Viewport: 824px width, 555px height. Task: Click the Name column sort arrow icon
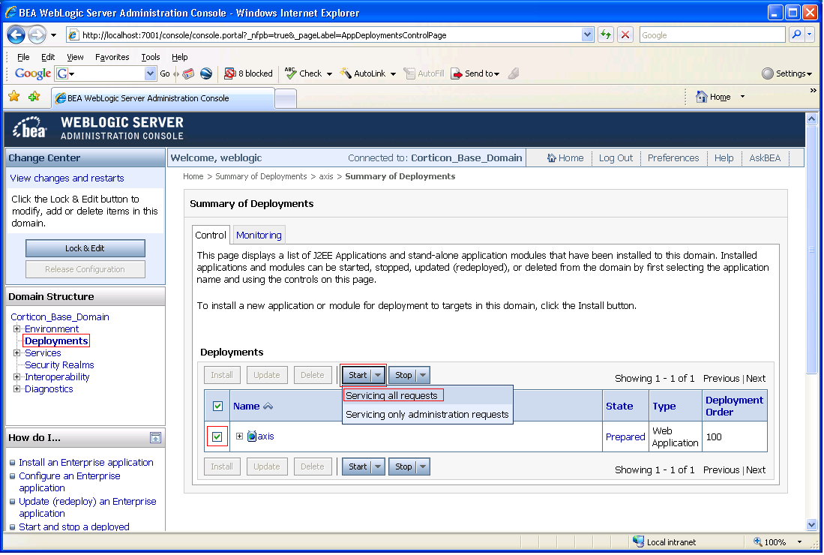pos(268,406)
